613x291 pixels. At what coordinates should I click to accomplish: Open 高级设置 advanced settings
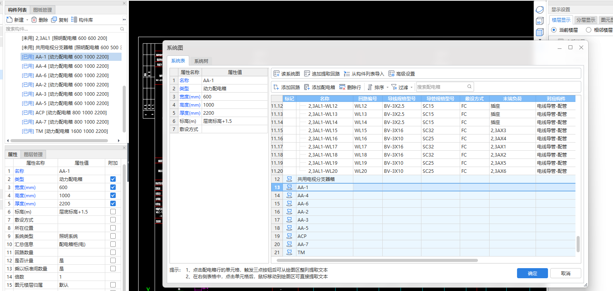point(402,74)
